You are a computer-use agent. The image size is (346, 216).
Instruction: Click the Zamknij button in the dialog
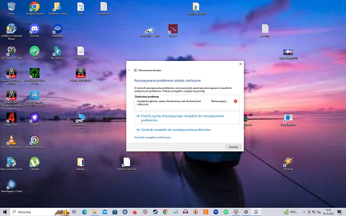tap(233, 147)
